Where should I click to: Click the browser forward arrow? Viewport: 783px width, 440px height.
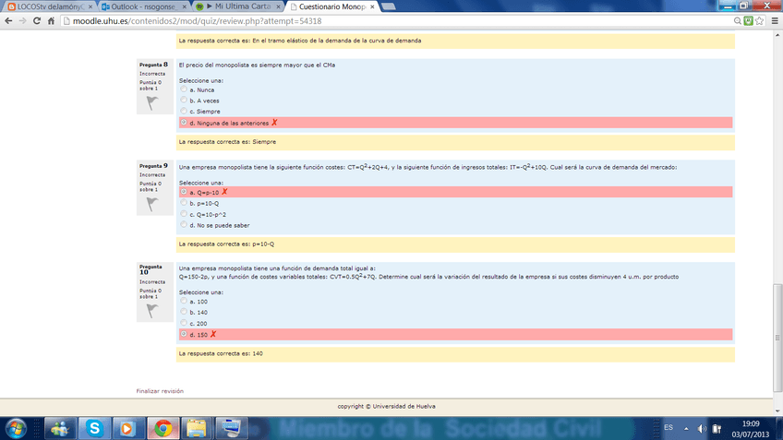pos(22,21)
